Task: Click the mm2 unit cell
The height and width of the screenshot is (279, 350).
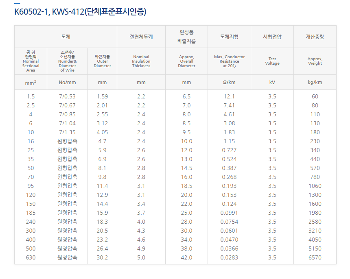Action: pos(31,82)
